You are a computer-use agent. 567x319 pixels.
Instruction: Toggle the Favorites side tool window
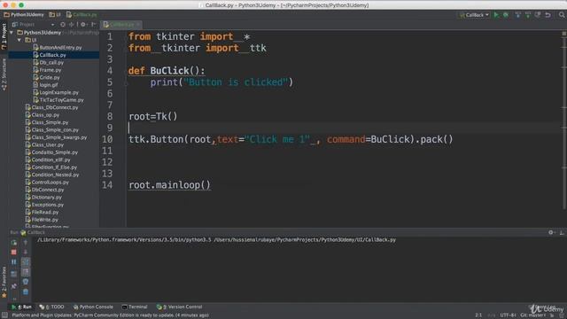tap(4, 282)
